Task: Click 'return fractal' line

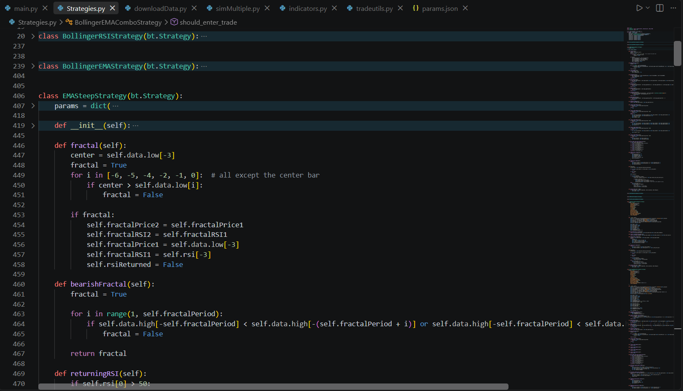Action: [x=99, y=353]
